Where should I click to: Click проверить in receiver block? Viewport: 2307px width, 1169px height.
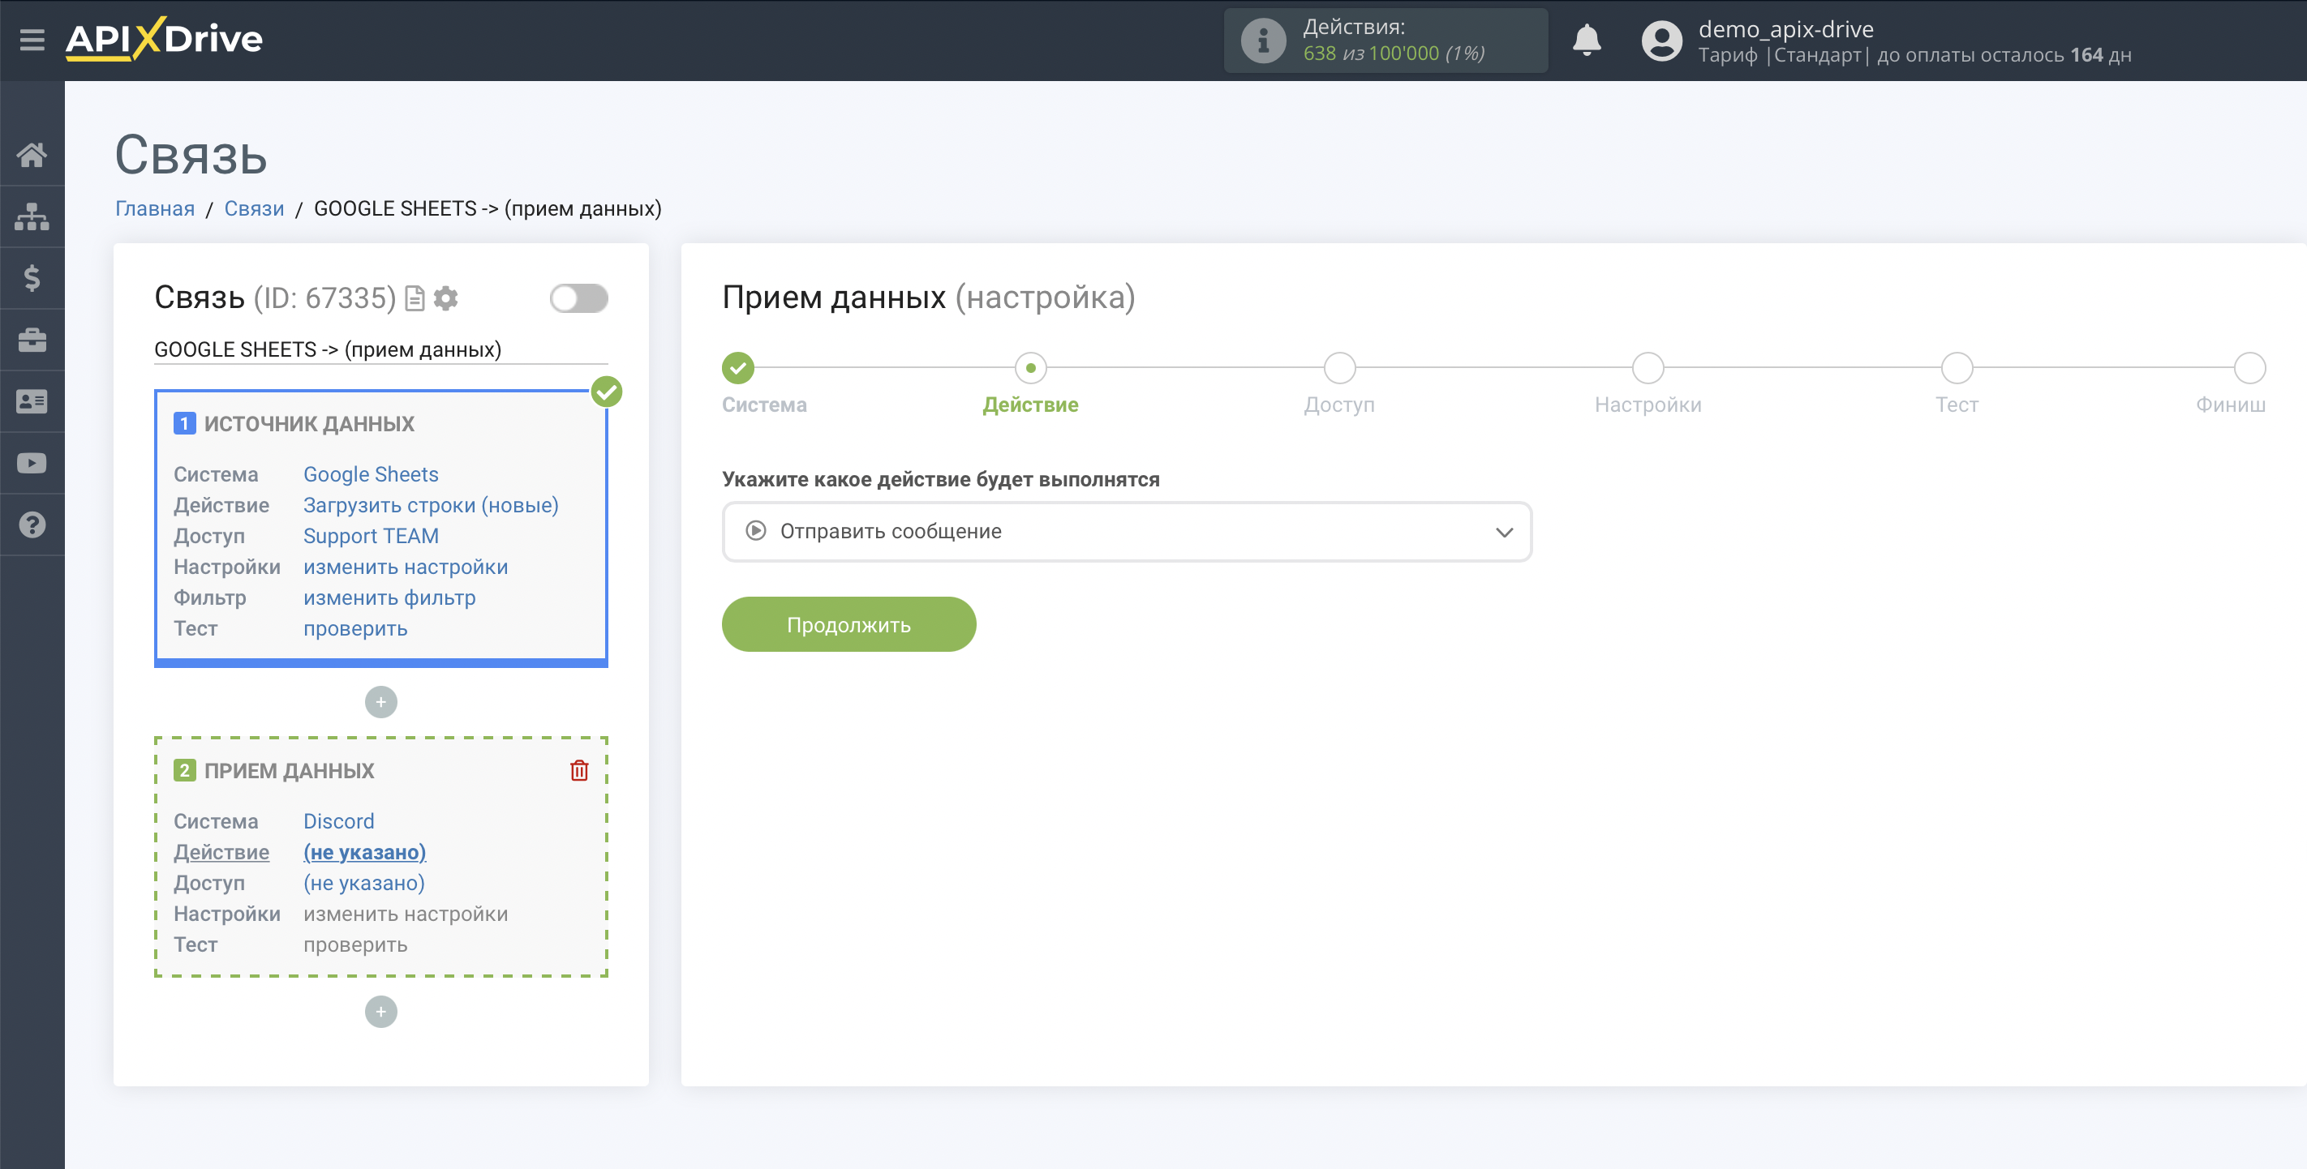[355, 945]
